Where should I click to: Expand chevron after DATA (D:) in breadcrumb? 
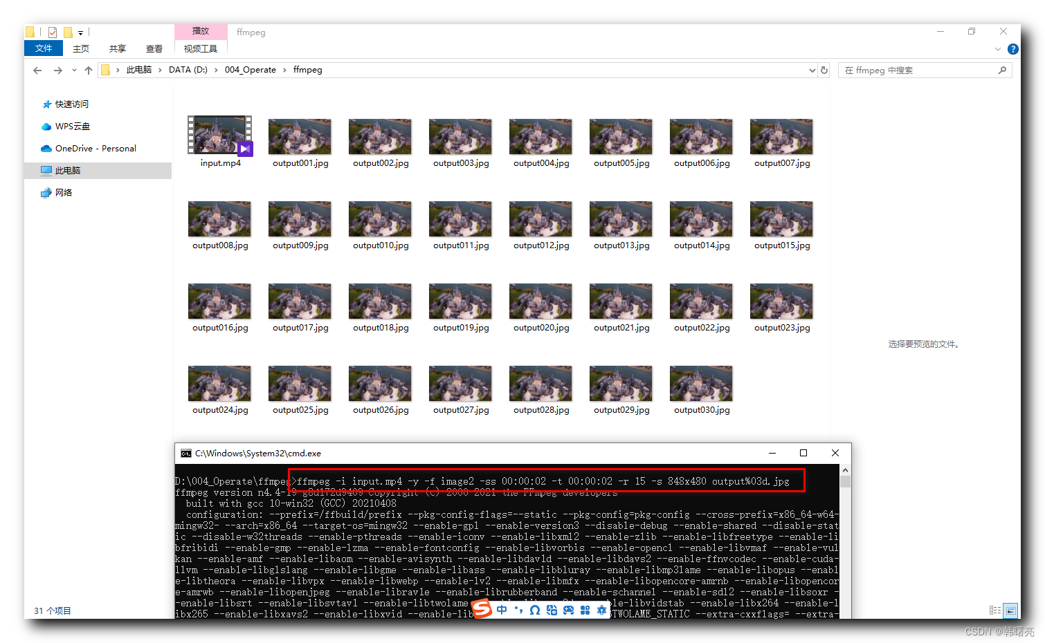pos(217,70)
